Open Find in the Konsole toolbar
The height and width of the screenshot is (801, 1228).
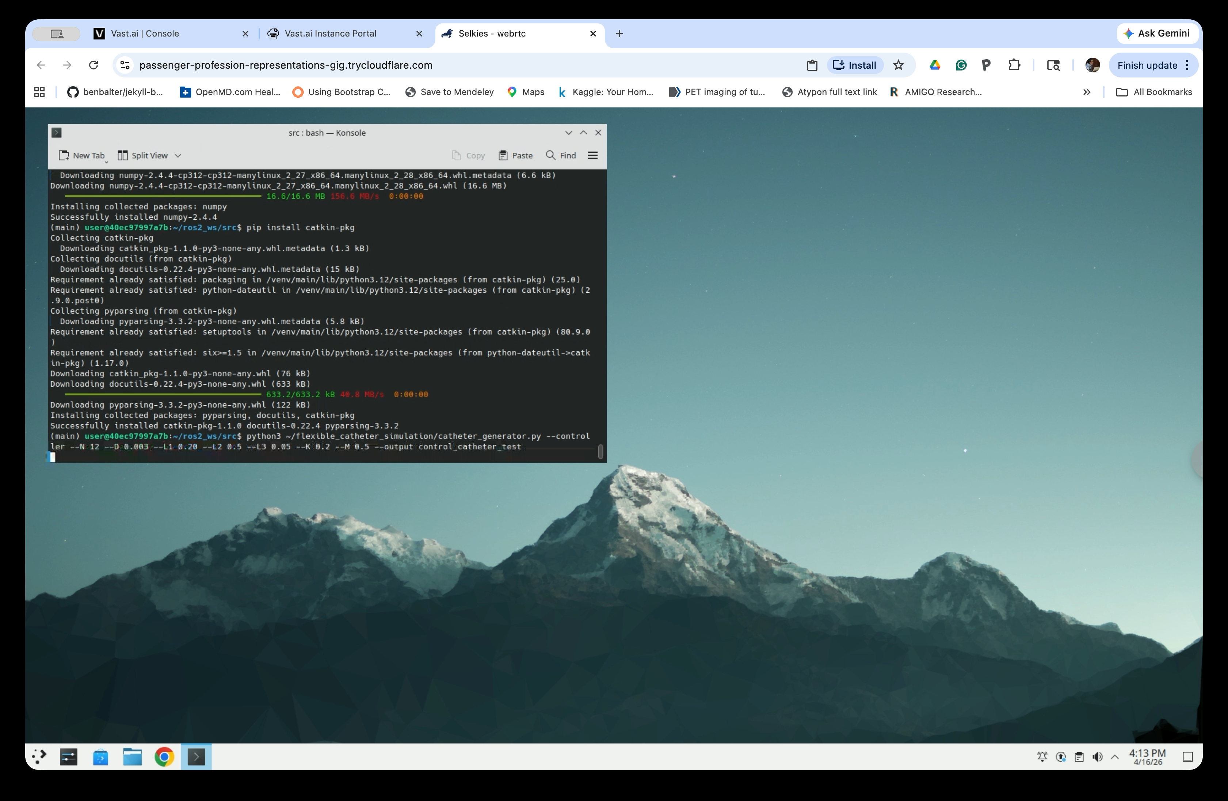pyautogui.click(x=560, y=155)
